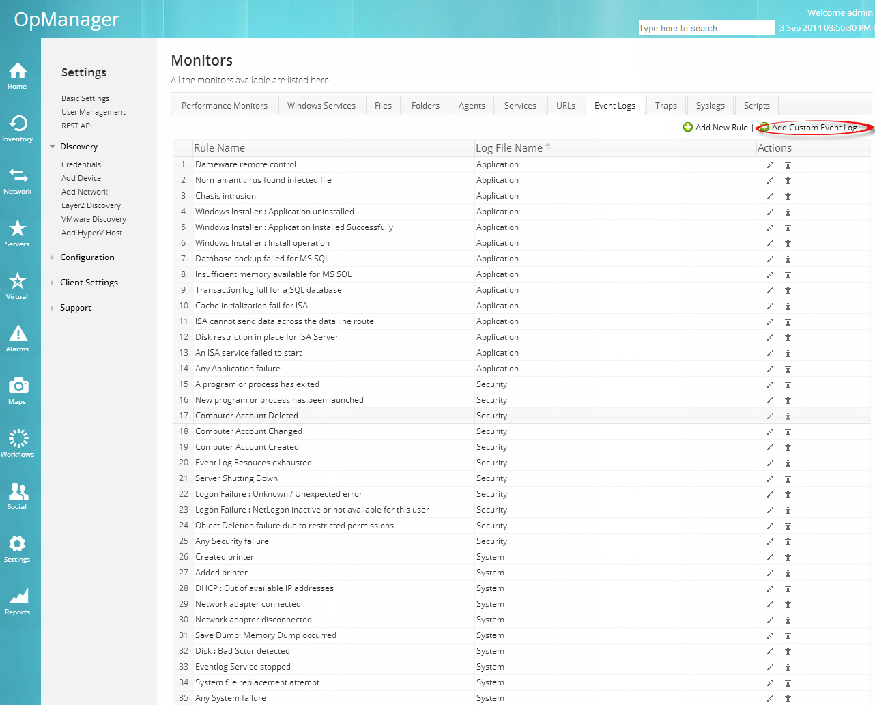This screenshot has width=875, height=705.
Task: Delete the Any Application failure rule
Action: pyautogui.click(x=788, y=369)
